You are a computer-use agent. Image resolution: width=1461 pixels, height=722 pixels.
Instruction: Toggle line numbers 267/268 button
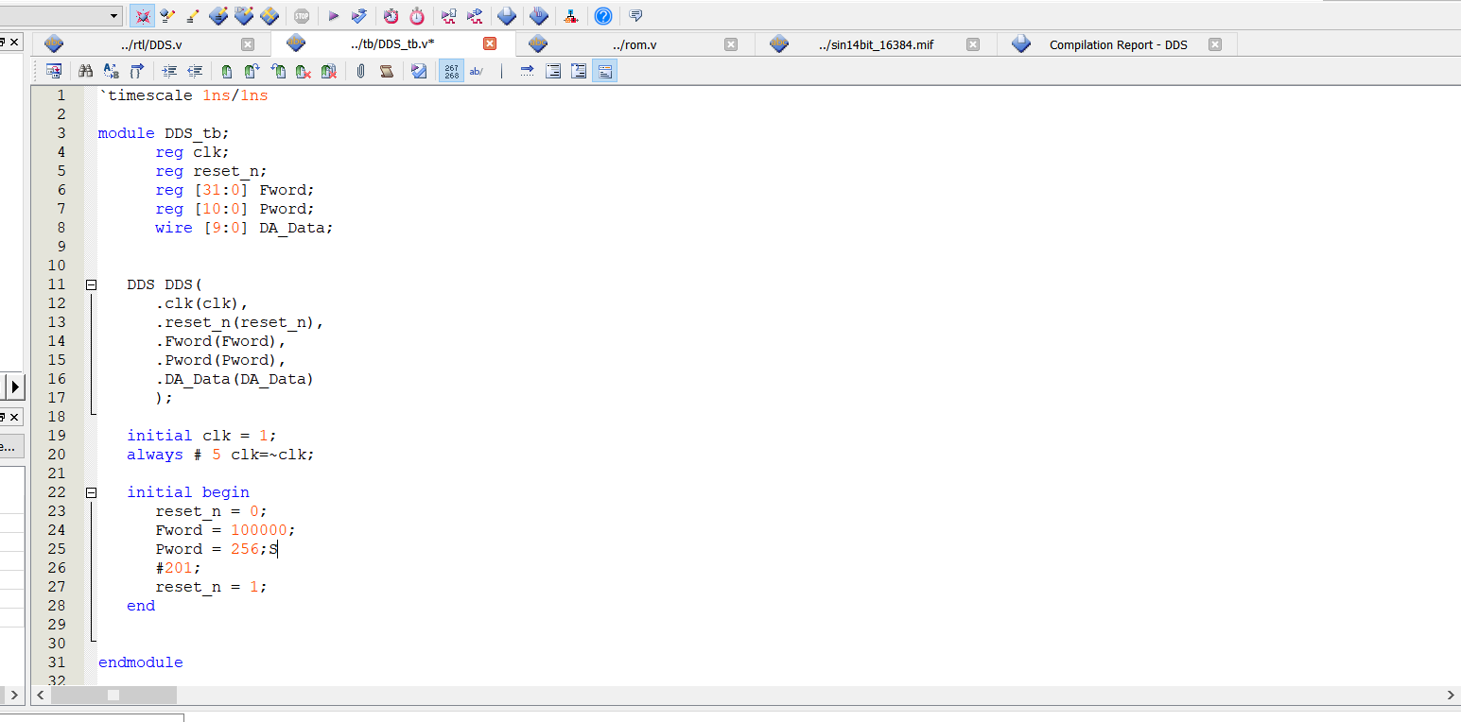(451, 71)
